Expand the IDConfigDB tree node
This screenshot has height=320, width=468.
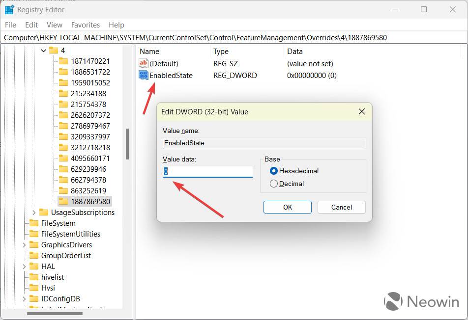(23, 298)
